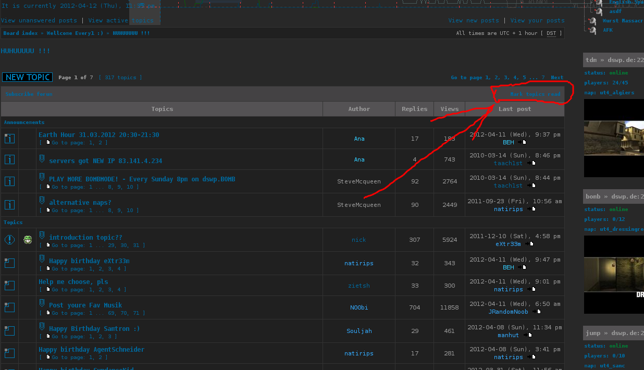Click the NEW TOPIC button

[27, 77]
